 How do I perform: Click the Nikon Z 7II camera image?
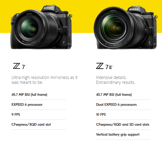126,27
